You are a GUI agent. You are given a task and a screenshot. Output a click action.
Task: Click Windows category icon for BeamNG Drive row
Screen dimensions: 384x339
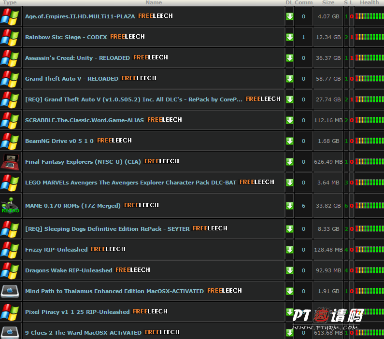coord(10,141)
